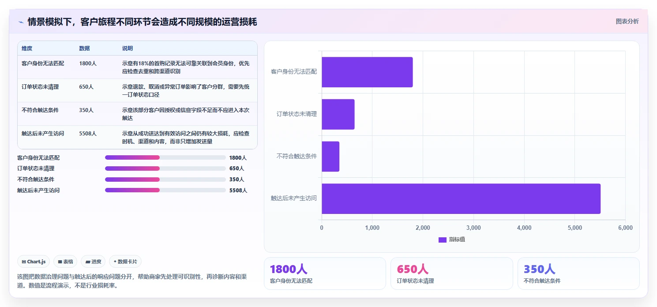
Task: Click the 触达后未产生访问 progress bar
Action: (165, 191)
